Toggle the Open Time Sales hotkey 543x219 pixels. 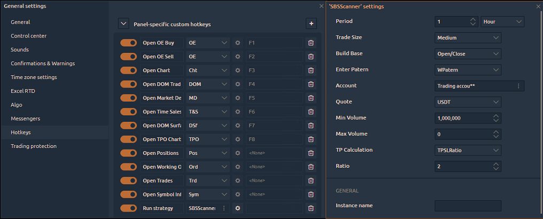point(128,112)
